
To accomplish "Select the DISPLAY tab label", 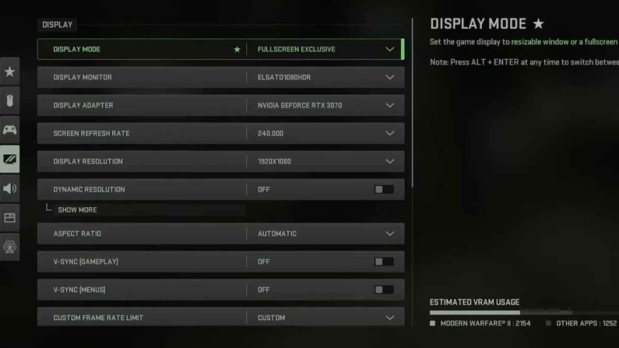I will (x=57, y=24).
